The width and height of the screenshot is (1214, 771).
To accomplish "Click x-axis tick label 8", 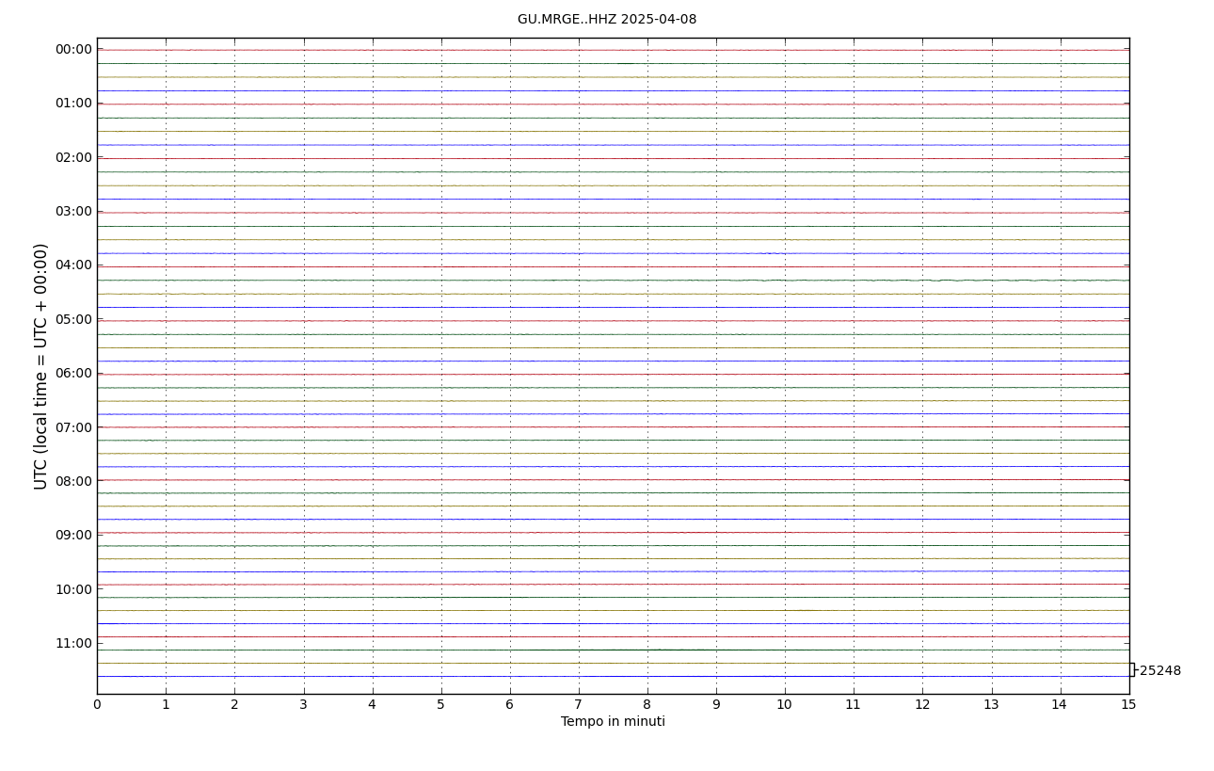I will coord(647,705).
